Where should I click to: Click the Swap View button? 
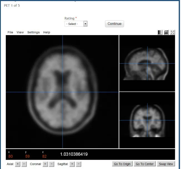click(166, 164)
